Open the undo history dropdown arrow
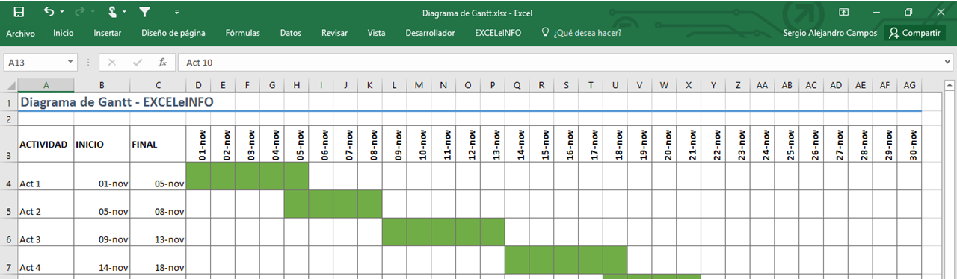 click(x=62, y=13)
